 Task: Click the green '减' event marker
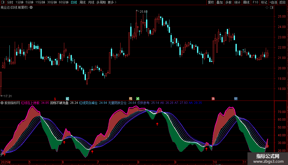point(138,98)
